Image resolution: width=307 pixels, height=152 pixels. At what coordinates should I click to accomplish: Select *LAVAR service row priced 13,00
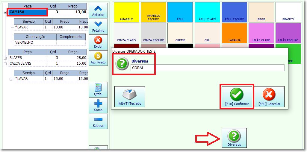pos(51,27)
